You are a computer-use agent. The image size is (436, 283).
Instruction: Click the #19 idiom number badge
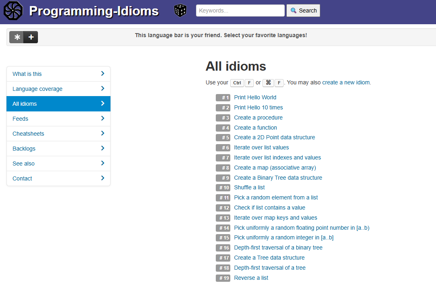pyautogui.click(x=223, y=278)
